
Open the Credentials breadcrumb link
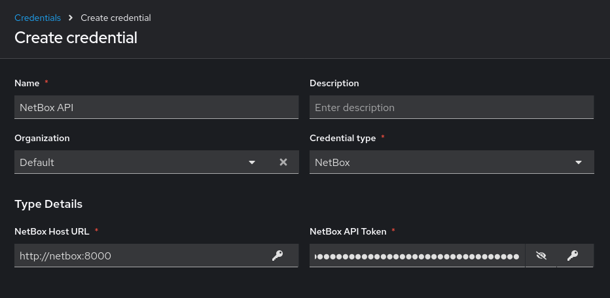(38, 18)
